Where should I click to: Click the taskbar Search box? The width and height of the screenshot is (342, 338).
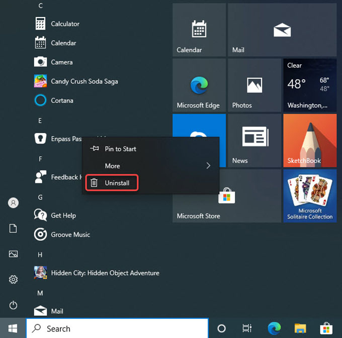pos(117,328)
